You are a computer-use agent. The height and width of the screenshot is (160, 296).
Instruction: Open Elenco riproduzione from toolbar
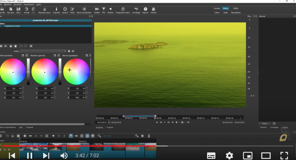84,10
